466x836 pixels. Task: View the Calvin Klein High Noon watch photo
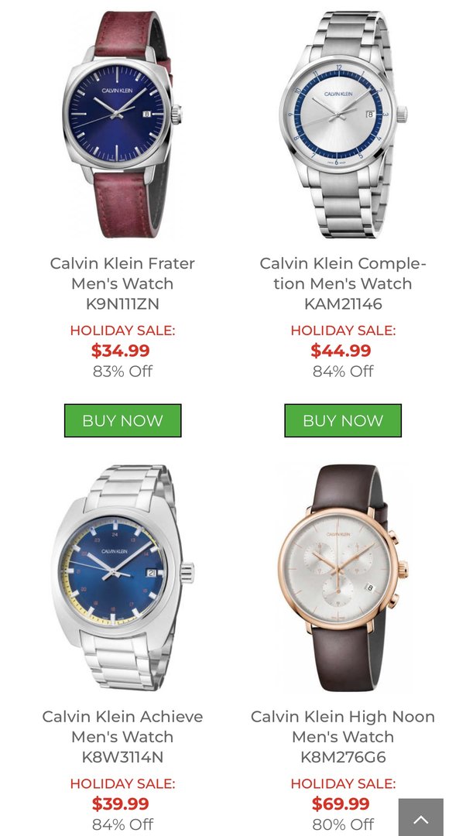[x=343, y=578]
